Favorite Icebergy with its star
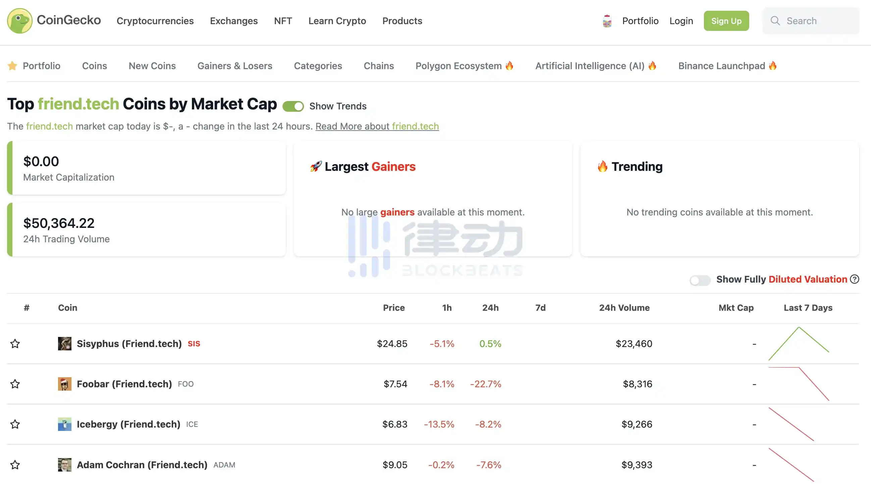This screenshot has width=871, height=492. pos(15,424)
